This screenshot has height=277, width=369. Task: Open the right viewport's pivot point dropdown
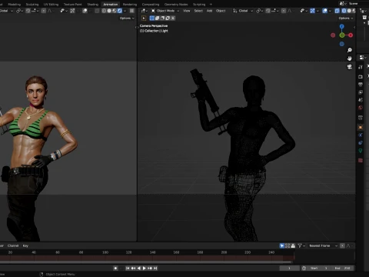(x=259, y=11)
